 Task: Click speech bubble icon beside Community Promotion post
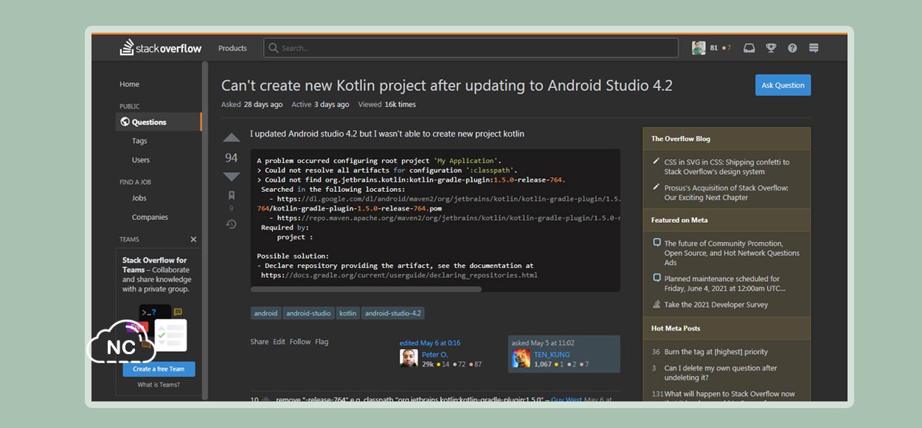(656, 243)
